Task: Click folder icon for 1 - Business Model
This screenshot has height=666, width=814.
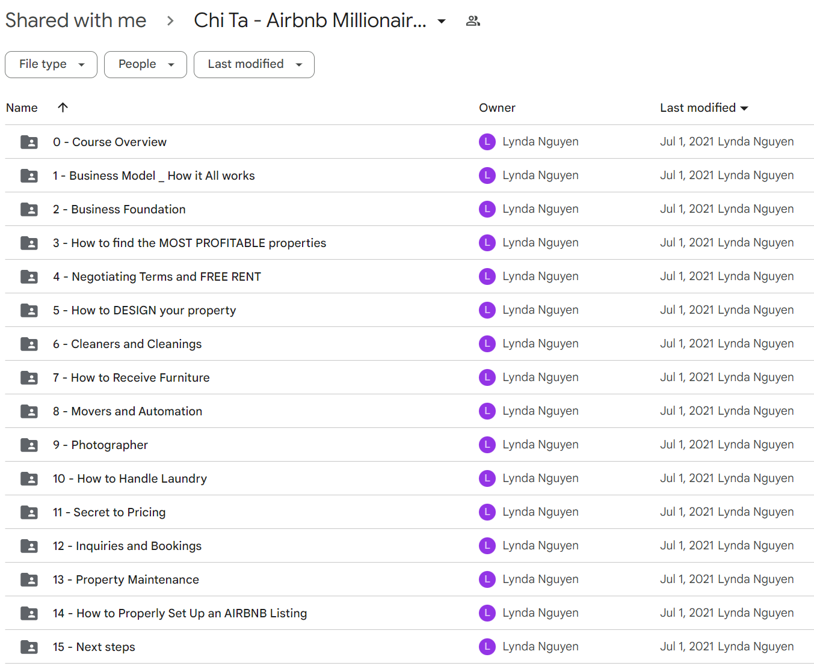Action: 29,176
